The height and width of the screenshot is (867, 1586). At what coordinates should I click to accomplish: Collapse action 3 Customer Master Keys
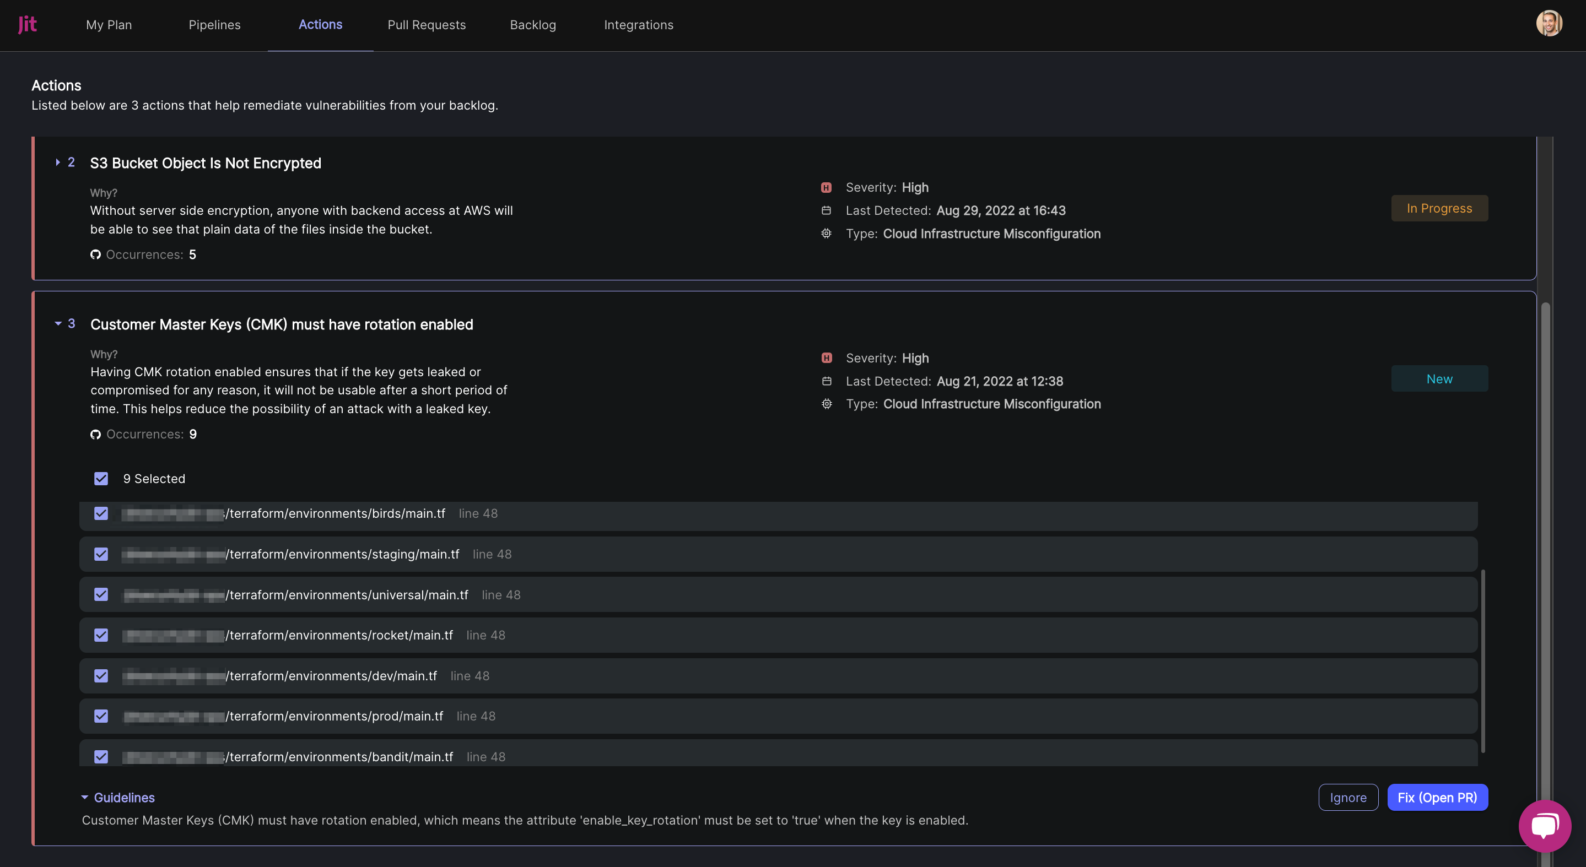coord(58,324)
